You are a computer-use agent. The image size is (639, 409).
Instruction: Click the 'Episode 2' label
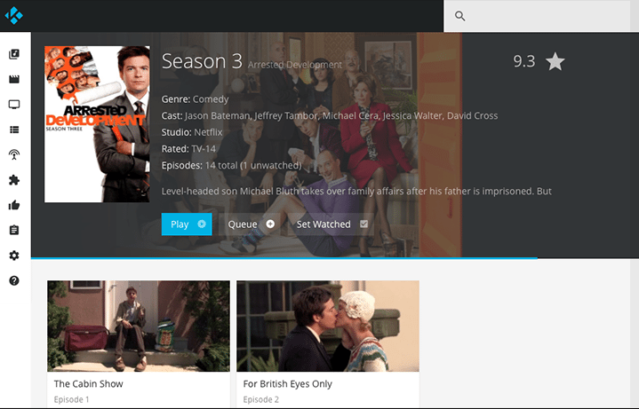260,399
